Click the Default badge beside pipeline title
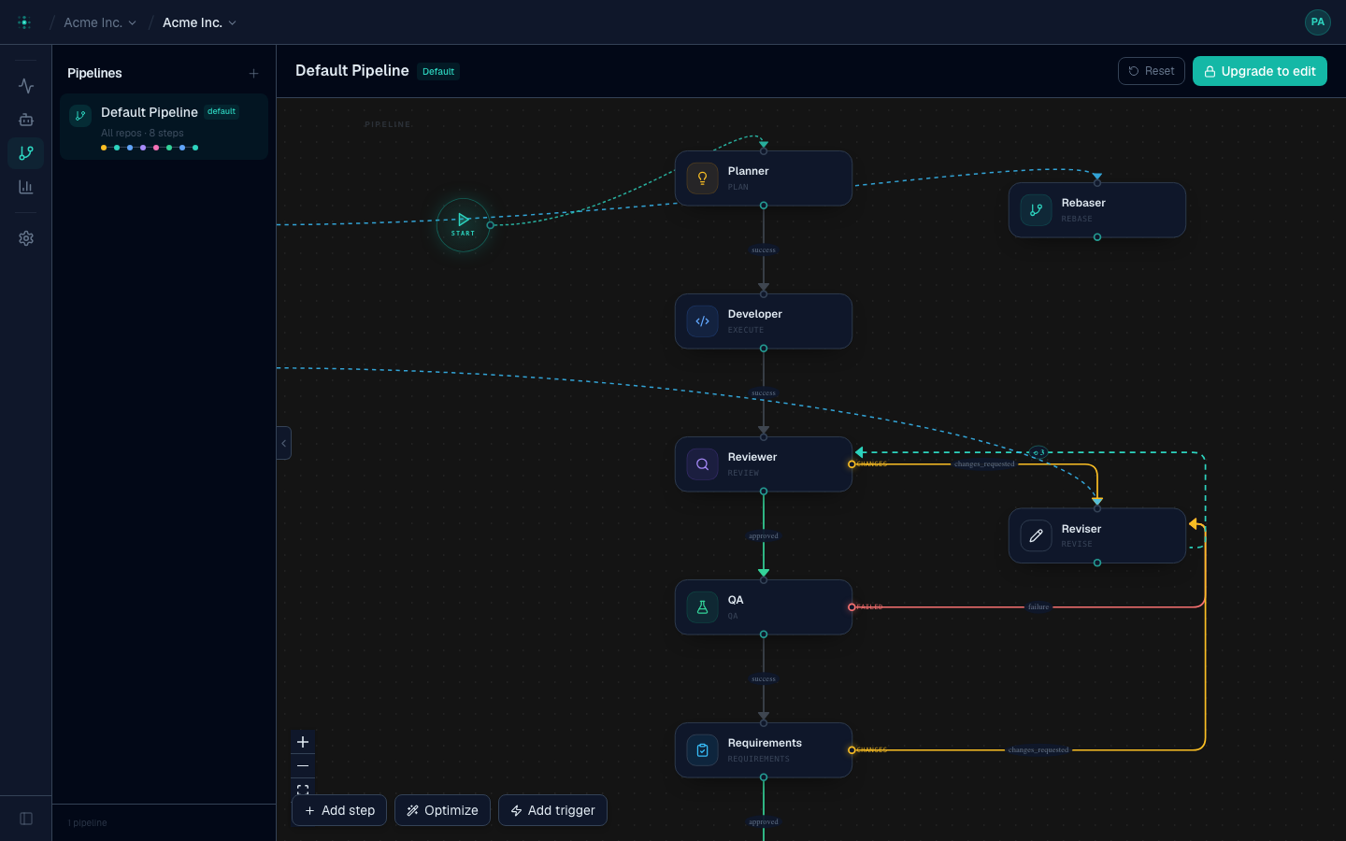The width and height of the screenshot is (1346, 841). click(438, 71)
